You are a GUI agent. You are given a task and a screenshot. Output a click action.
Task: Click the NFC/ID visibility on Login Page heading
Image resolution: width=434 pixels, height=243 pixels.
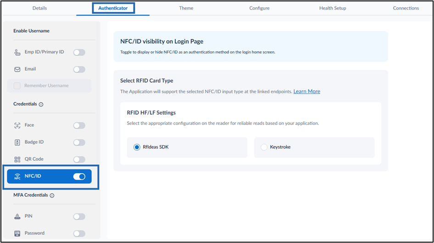click(x=161, y=41)
